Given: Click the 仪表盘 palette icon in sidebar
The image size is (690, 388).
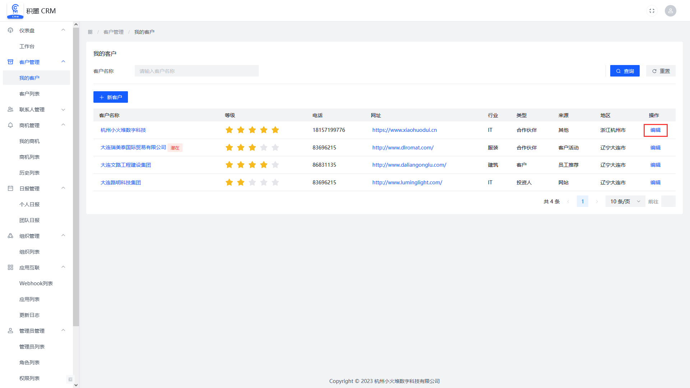Looking at the screenshot, I should [x=10, y=31].
